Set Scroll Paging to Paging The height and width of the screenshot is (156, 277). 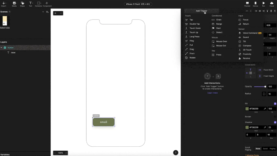272,149
